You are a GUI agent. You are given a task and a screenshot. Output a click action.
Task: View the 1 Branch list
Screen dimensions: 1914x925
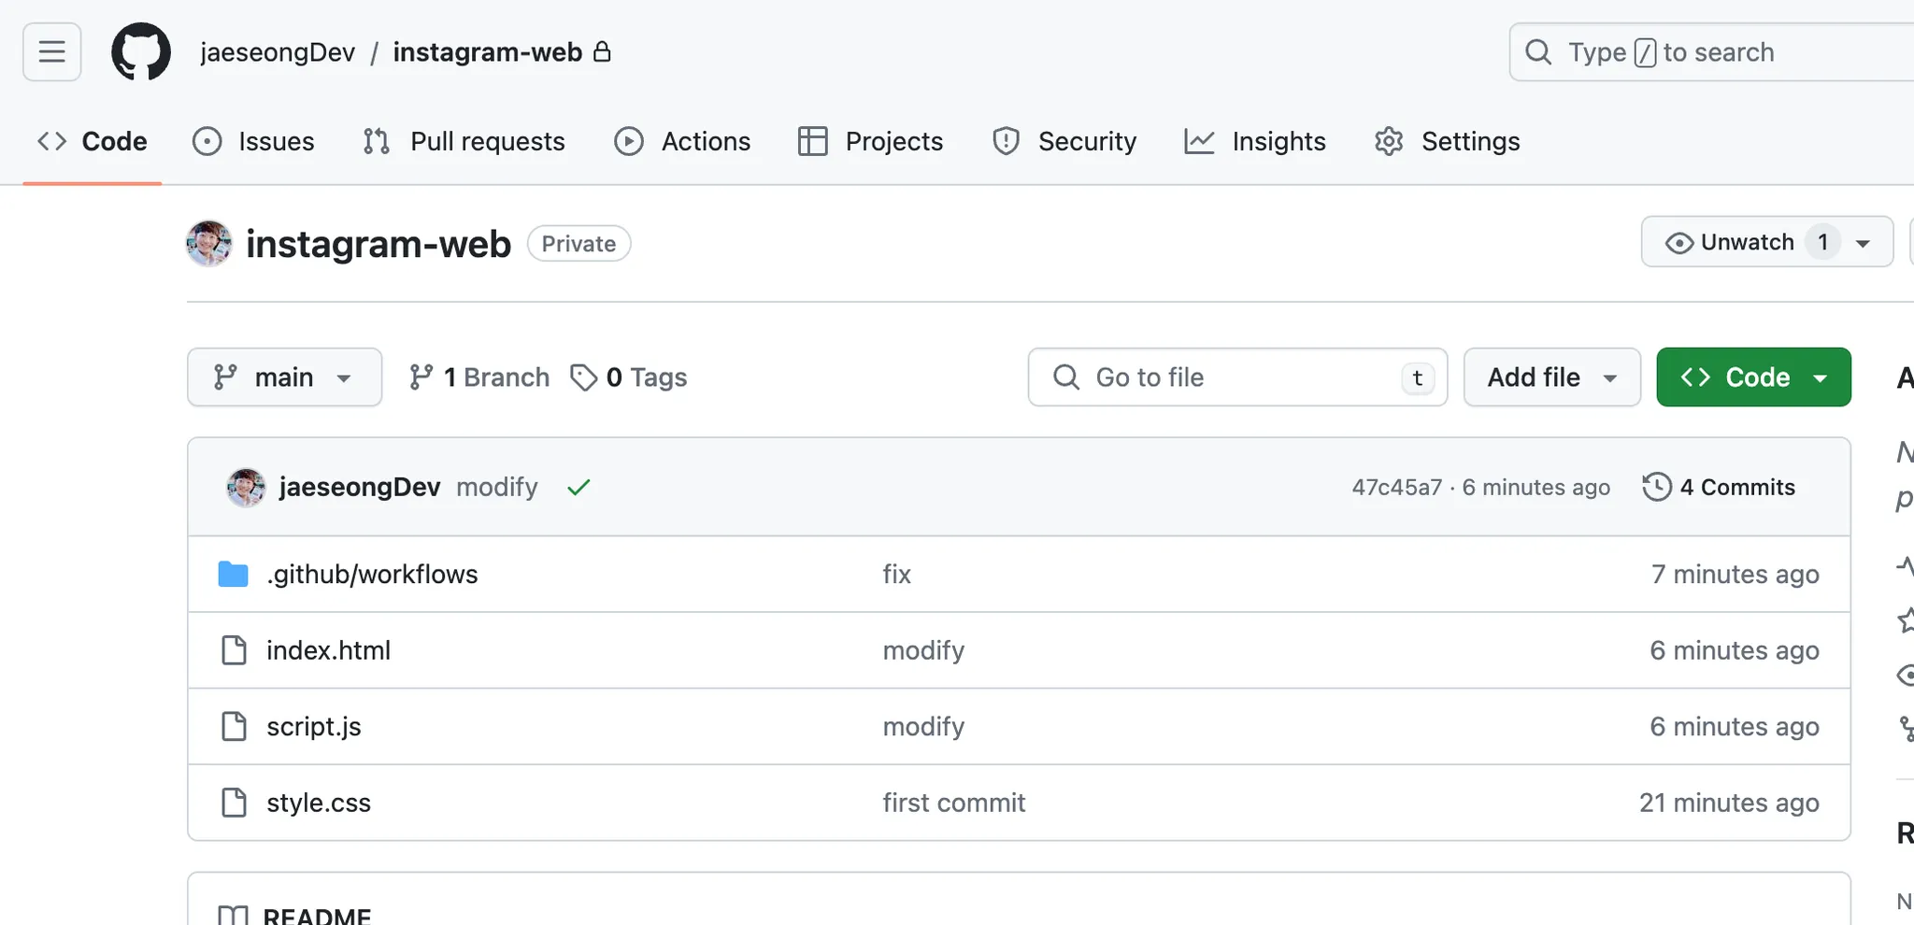tap(479, 377)
